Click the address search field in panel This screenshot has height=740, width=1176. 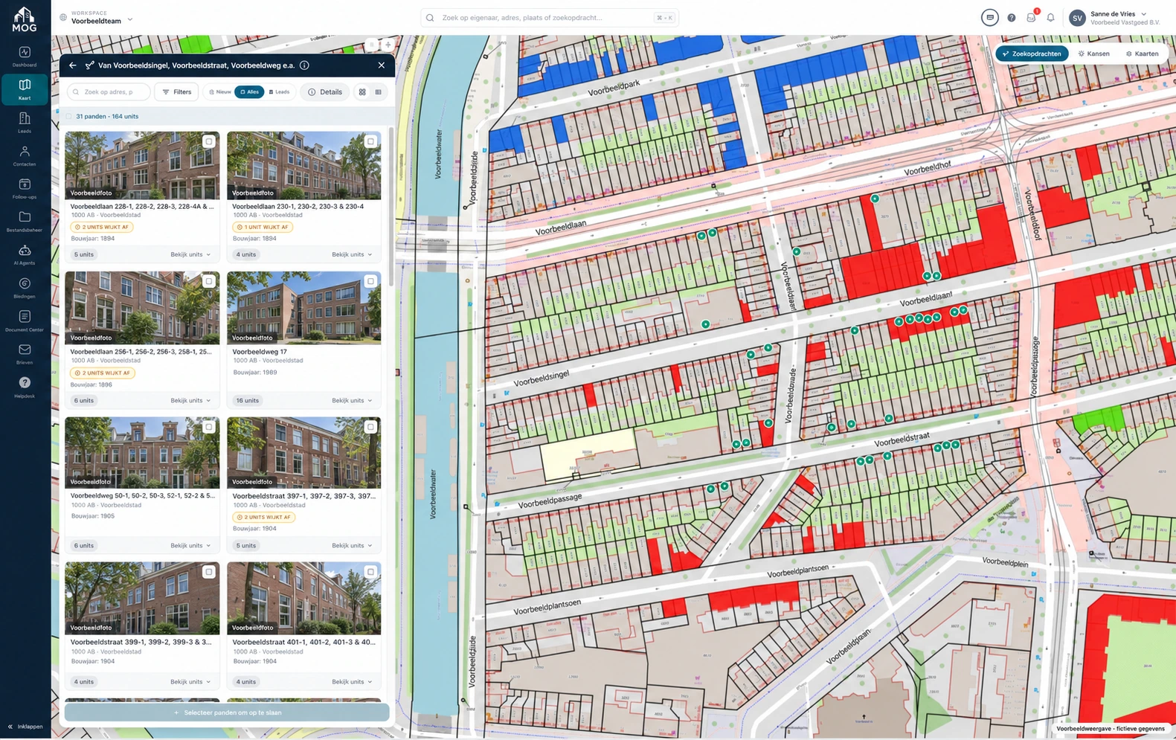pos(109,92)
